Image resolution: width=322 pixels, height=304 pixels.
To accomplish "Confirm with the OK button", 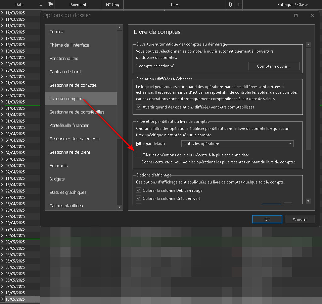I will coord(267,219).
